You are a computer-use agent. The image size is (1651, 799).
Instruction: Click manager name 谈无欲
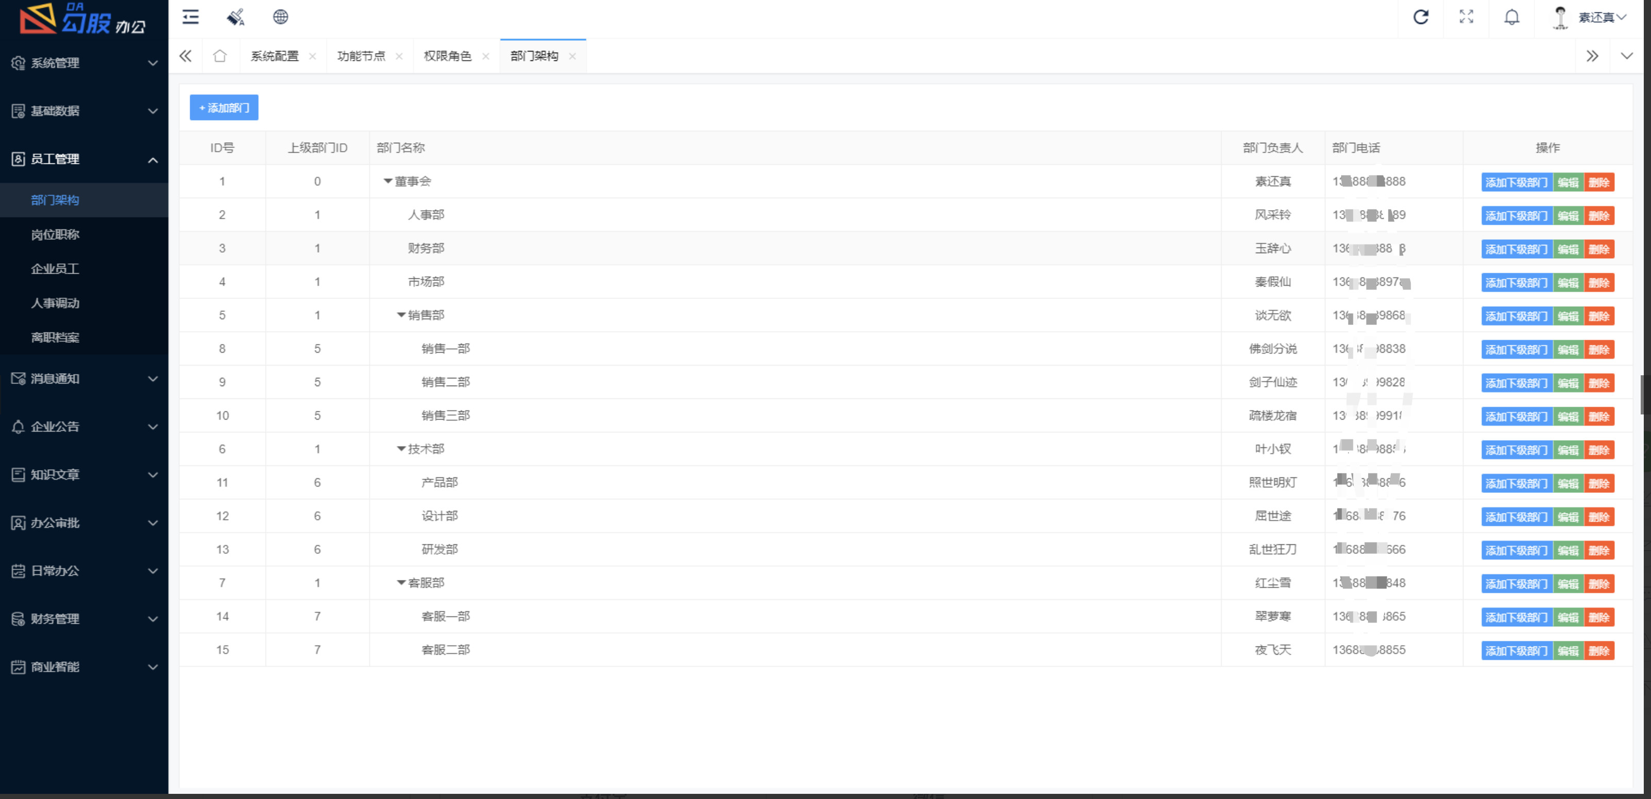click(1273, 315)
